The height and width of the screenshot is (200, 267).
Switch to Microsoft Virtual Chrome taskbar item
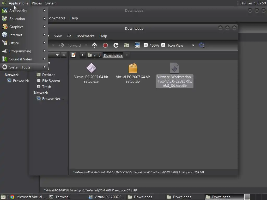click(28, 197)
